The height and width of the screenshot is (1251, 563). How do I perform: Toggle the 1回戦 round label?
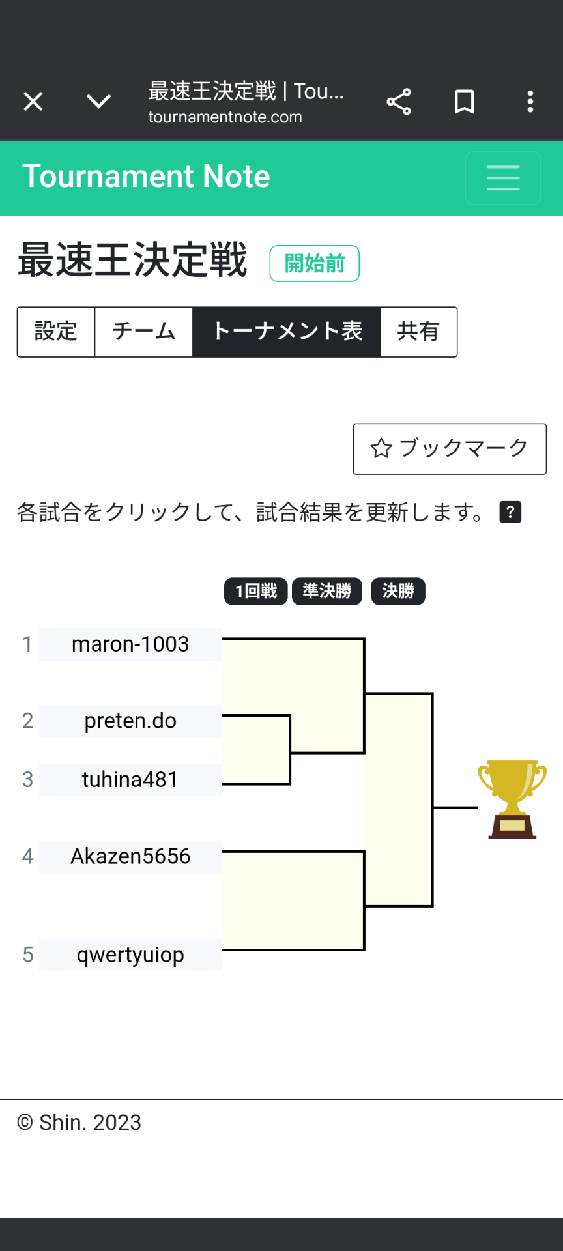tap(255, 591)
